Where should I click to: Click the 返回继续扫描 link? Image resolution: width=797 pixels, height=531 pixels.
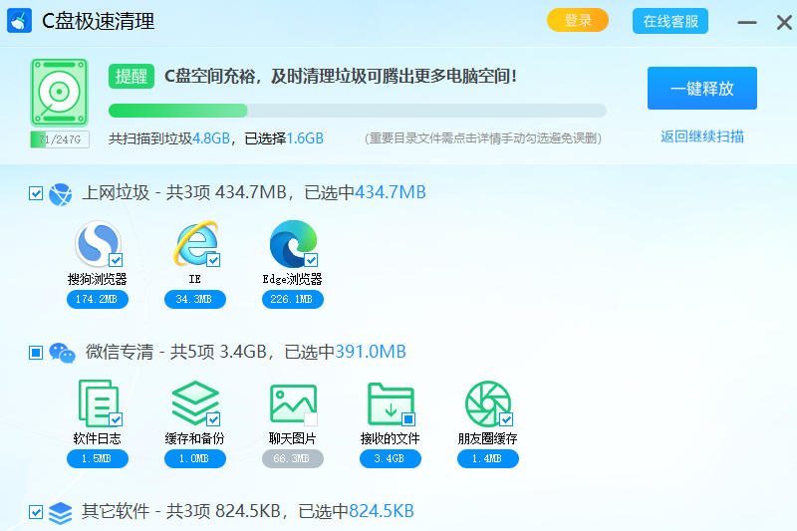[x=701, y=136]
